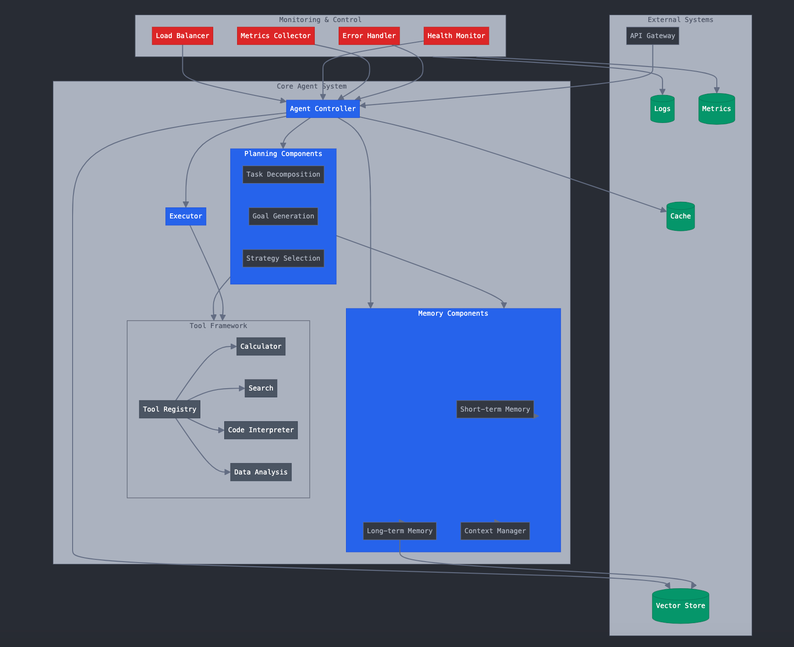Viewport: 794px width, 647px height.
Task: Click the Tool Framework group label
Action: pyautogui.click(x=218, y=326)
